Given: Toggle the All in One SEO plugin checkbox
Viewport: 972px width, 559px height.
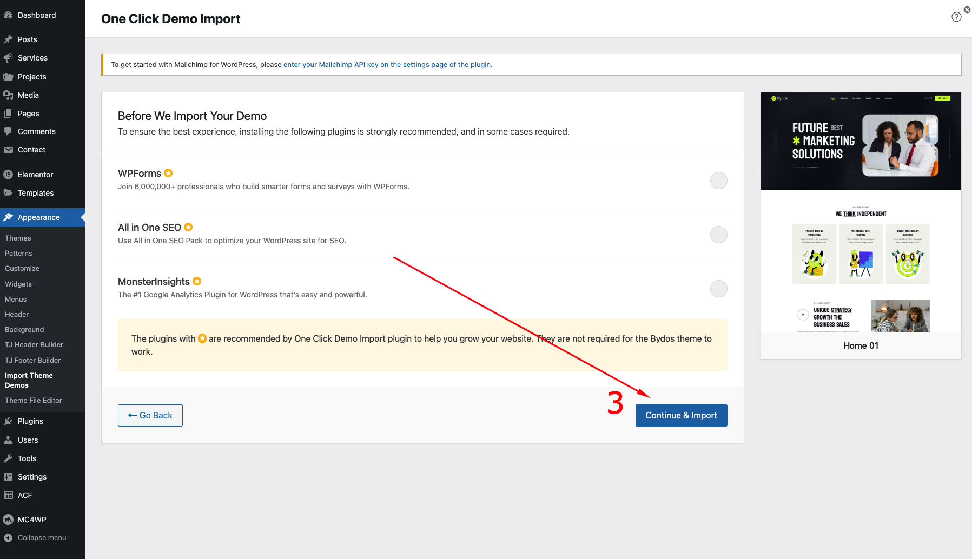Looking at the screenshot, I should (718, 235).
